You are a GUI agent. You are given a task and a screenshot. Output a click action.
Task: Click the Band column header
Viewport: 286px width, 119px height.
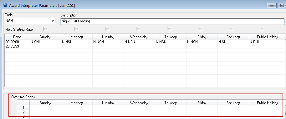coord(17,37)
